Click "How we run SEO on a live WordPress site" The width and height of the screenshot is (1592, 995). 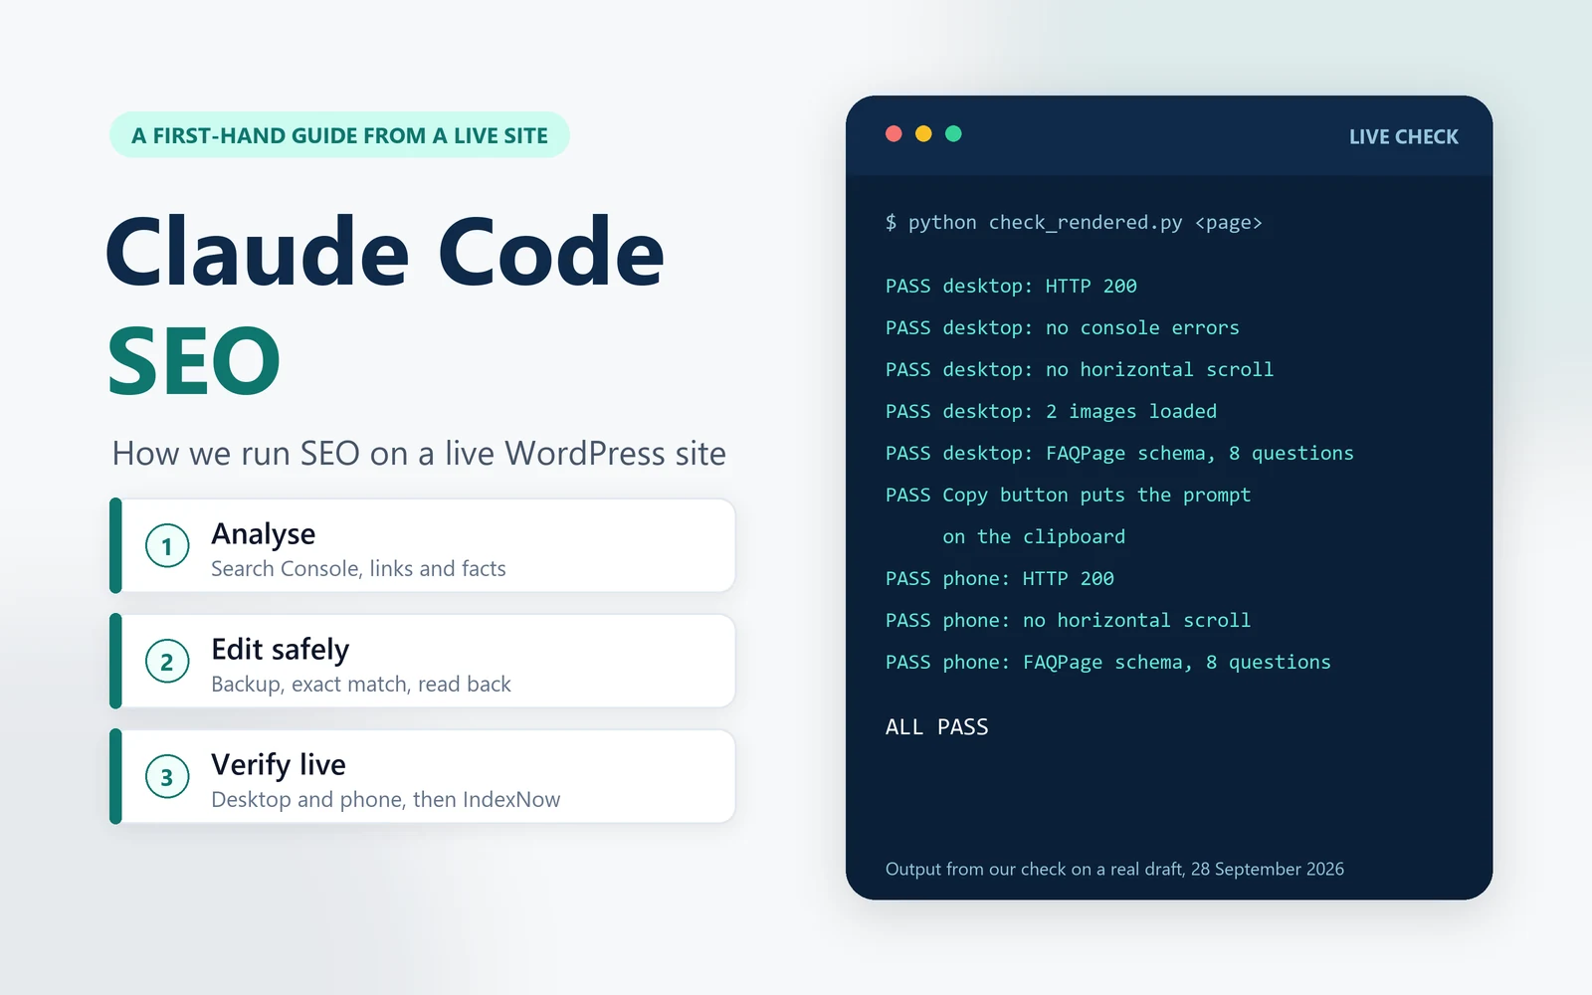click(x=419, y=454)
